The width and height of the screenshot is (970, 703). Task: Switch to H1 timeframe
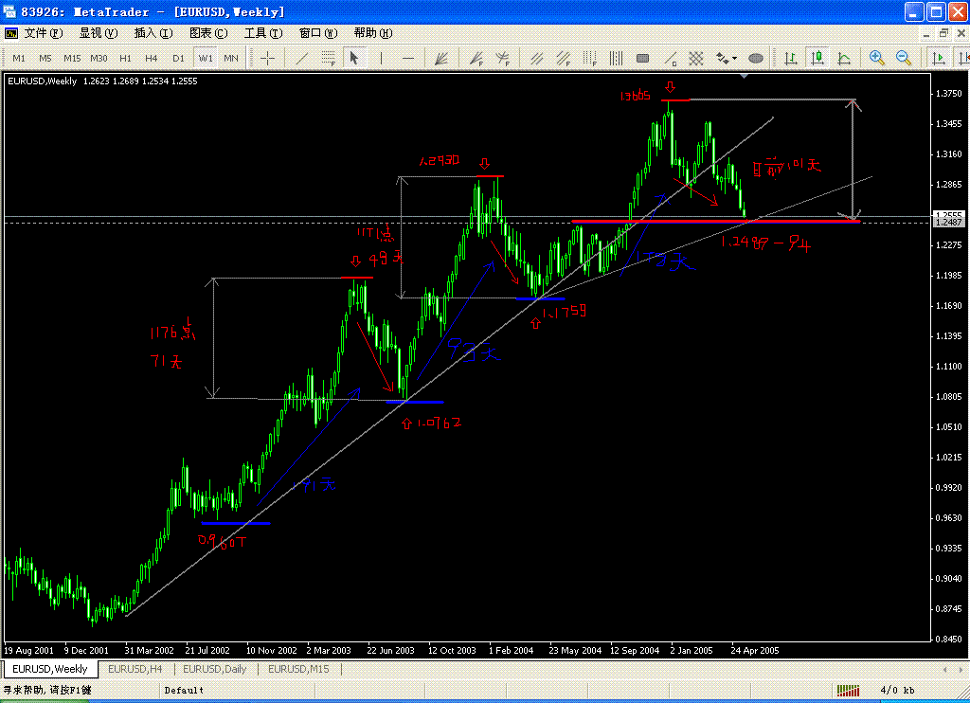coord(125,58)
